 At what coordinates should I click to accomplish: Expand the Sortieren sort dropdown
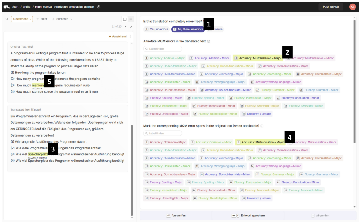[x=62, y=19]
